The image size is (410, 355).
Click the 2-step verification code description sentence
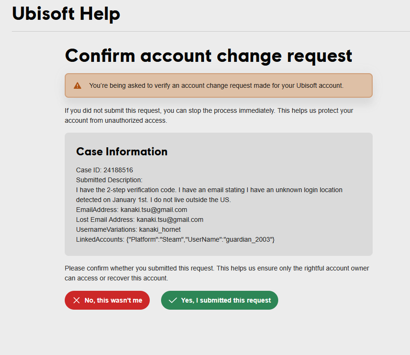(209, 190)
